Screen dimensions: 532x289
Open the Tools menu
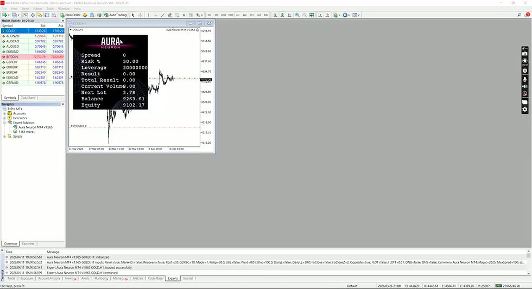tap(50, 9)
